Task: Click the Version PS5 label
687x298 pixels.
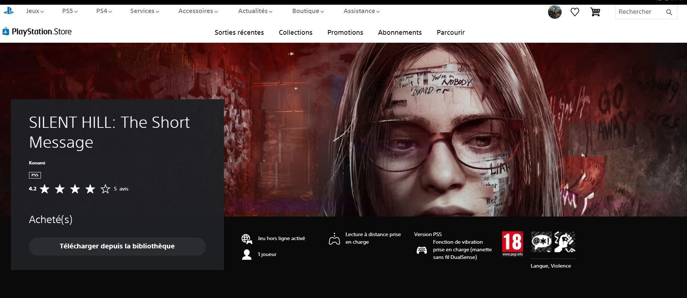Action: [428, 234]
